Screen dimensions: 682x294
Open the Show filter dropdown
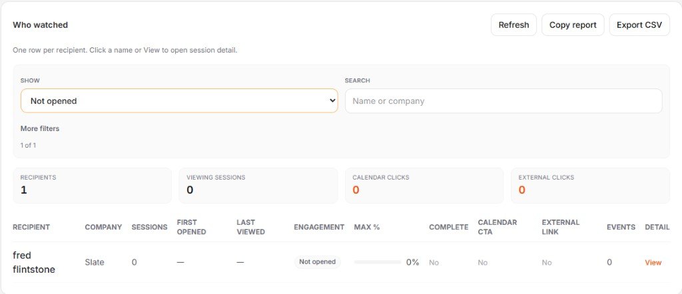(x=179, y=100)
